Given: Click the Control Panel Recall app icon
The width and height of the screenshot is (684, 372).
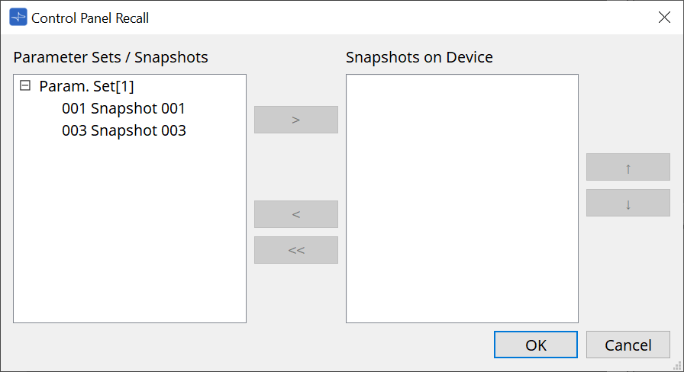Looking at the screenshot, I should pyautogui.click(x=18, y=18).
